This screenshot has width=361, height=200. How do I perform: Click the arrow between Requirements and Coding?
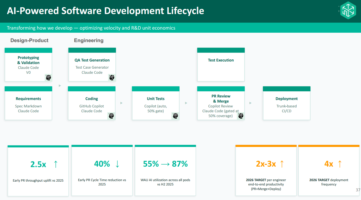click(x=60, y=86)
